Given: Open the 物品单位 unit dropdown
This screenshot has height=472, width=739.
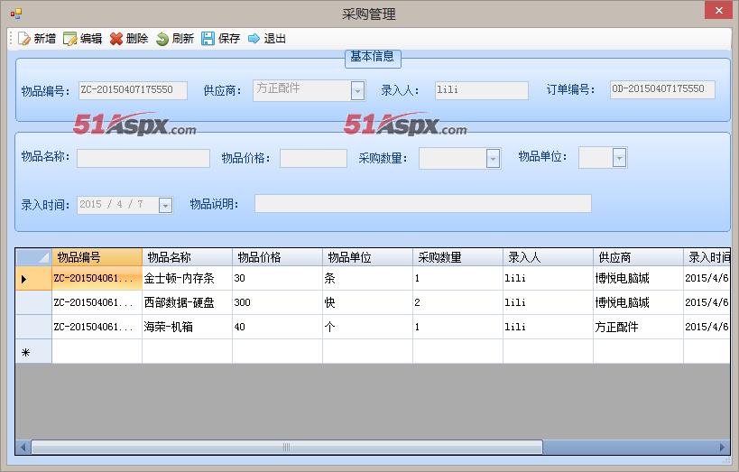Looking at the screenshot, I should pyautogui.click(x=619, y=158).
